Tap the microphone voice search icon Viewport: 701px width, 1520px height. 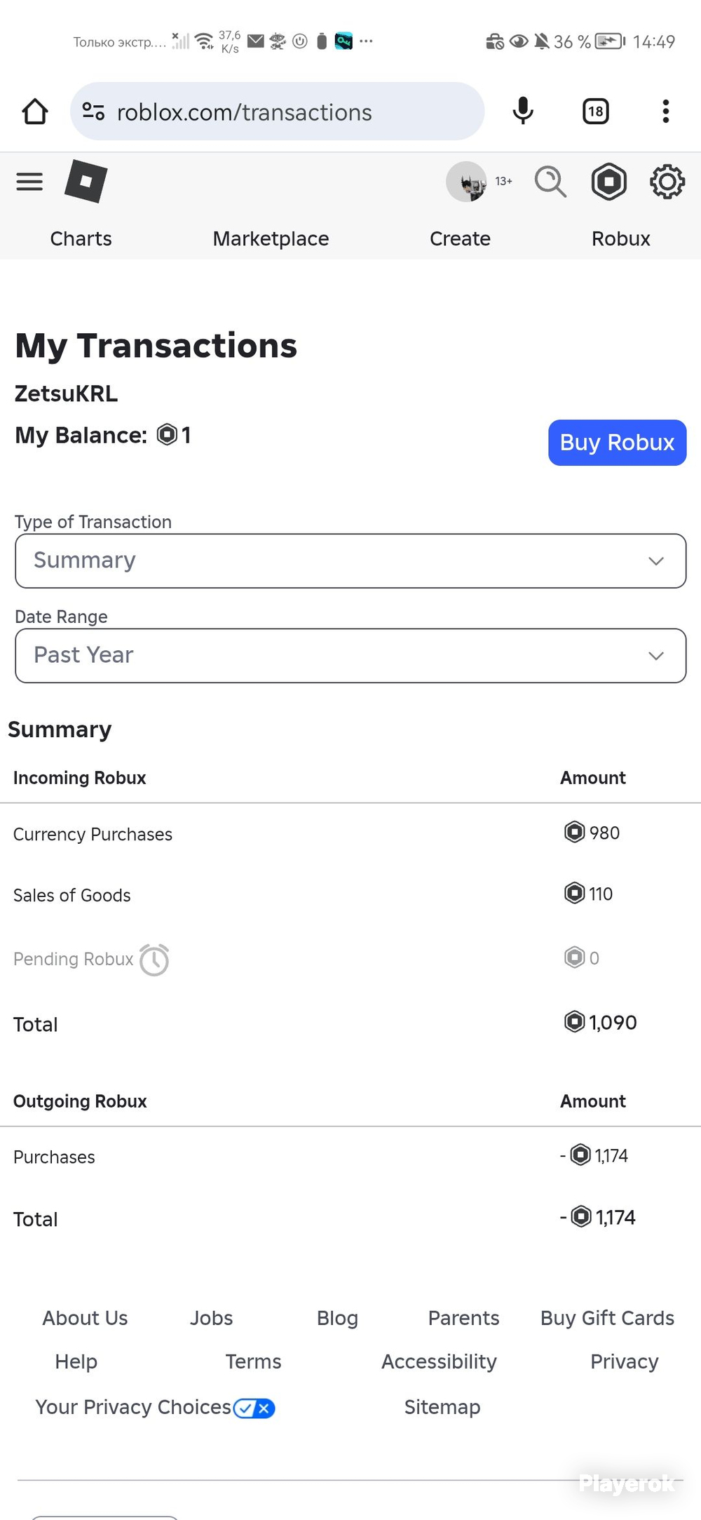tap(523, 111)
